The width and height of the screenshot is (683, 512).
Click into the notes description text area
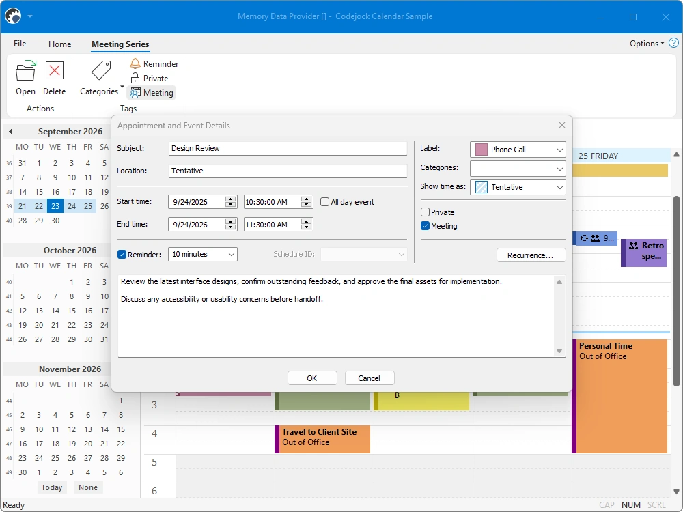[x=336, y=316]
